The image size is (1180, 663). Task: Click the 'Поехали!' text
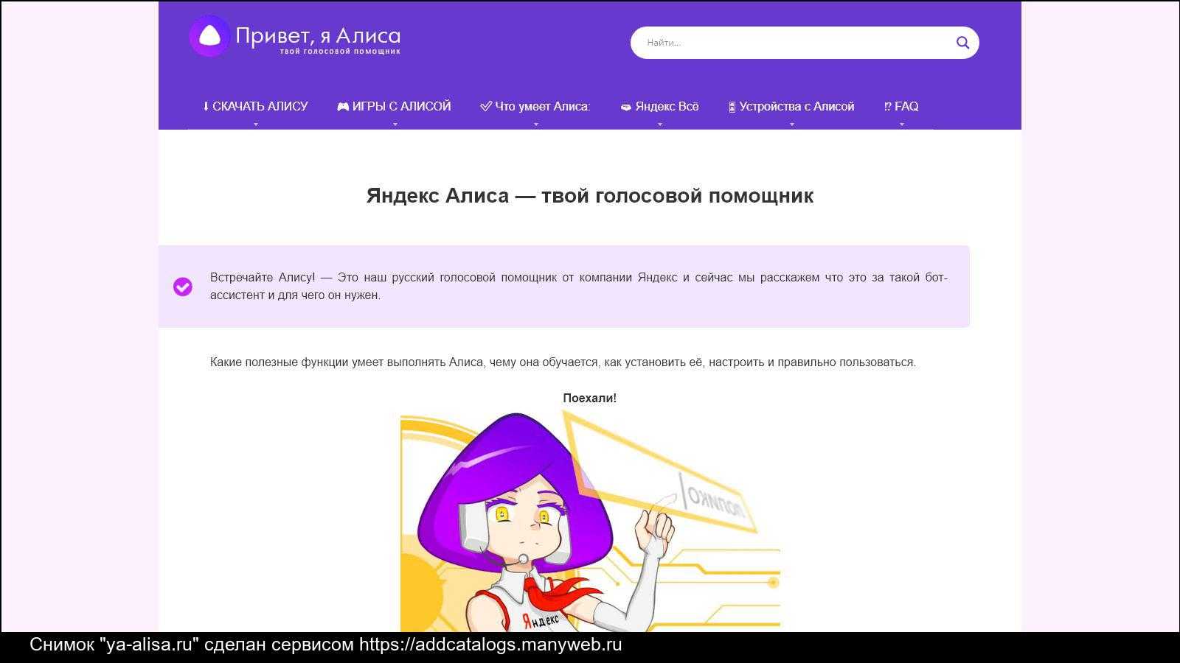pos(590,399)
